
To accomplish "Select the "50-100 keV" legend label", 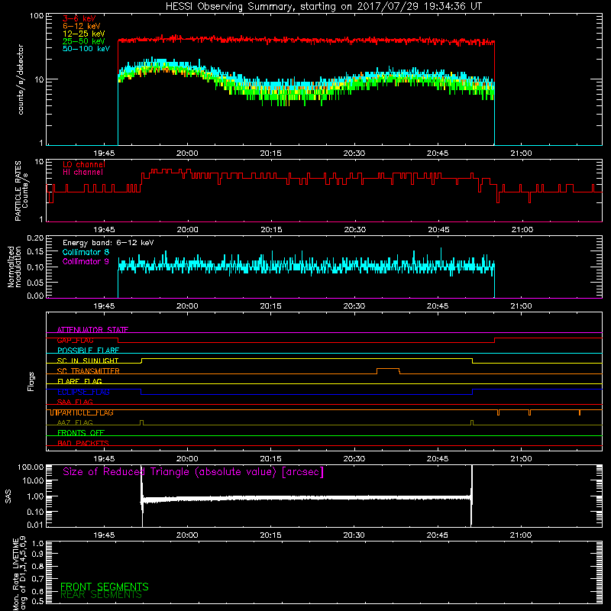I will pyautogui.click(x=86, y=49).
